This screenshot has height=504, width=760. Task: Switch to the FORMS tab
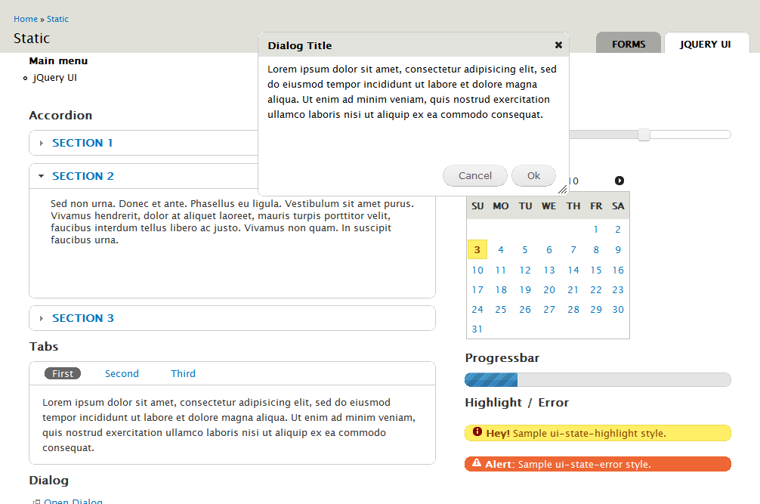pyautogui.click(x=629, y=44)
